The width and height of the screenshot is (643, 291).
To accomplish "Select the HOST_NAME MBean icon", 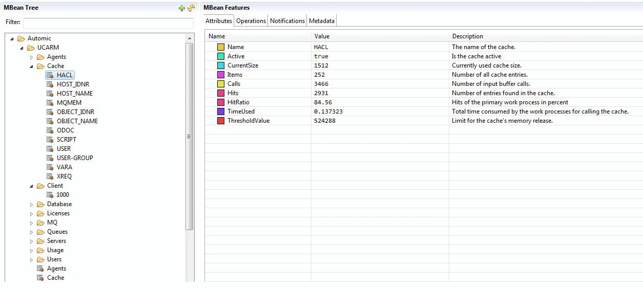I will tap(50, 94).
